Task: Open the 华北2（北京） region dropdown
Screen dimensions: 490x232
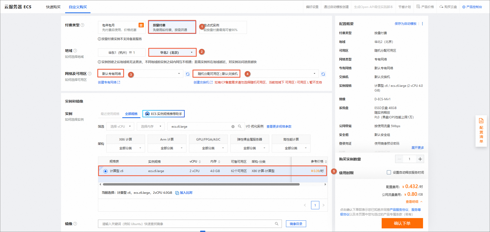Action: click(x=172, y=52)
